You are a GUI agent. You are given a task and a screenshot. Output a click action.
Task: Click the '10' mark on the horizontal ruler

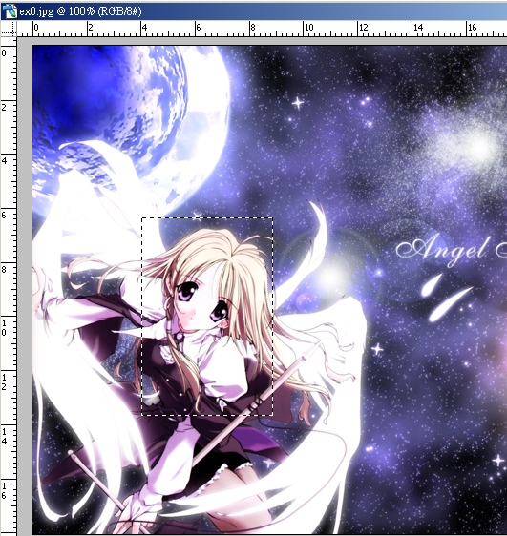click(309, 28)
